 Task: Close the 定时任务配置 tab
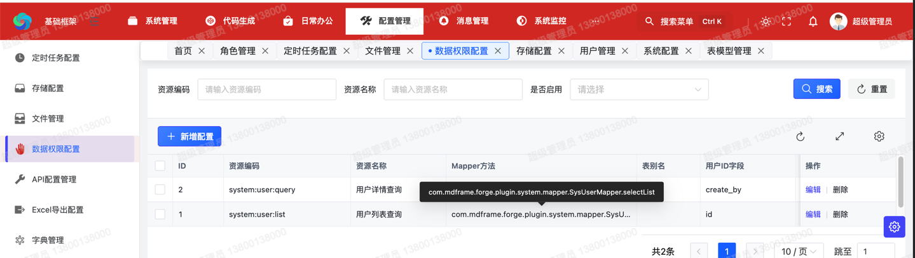click(347, 51)
